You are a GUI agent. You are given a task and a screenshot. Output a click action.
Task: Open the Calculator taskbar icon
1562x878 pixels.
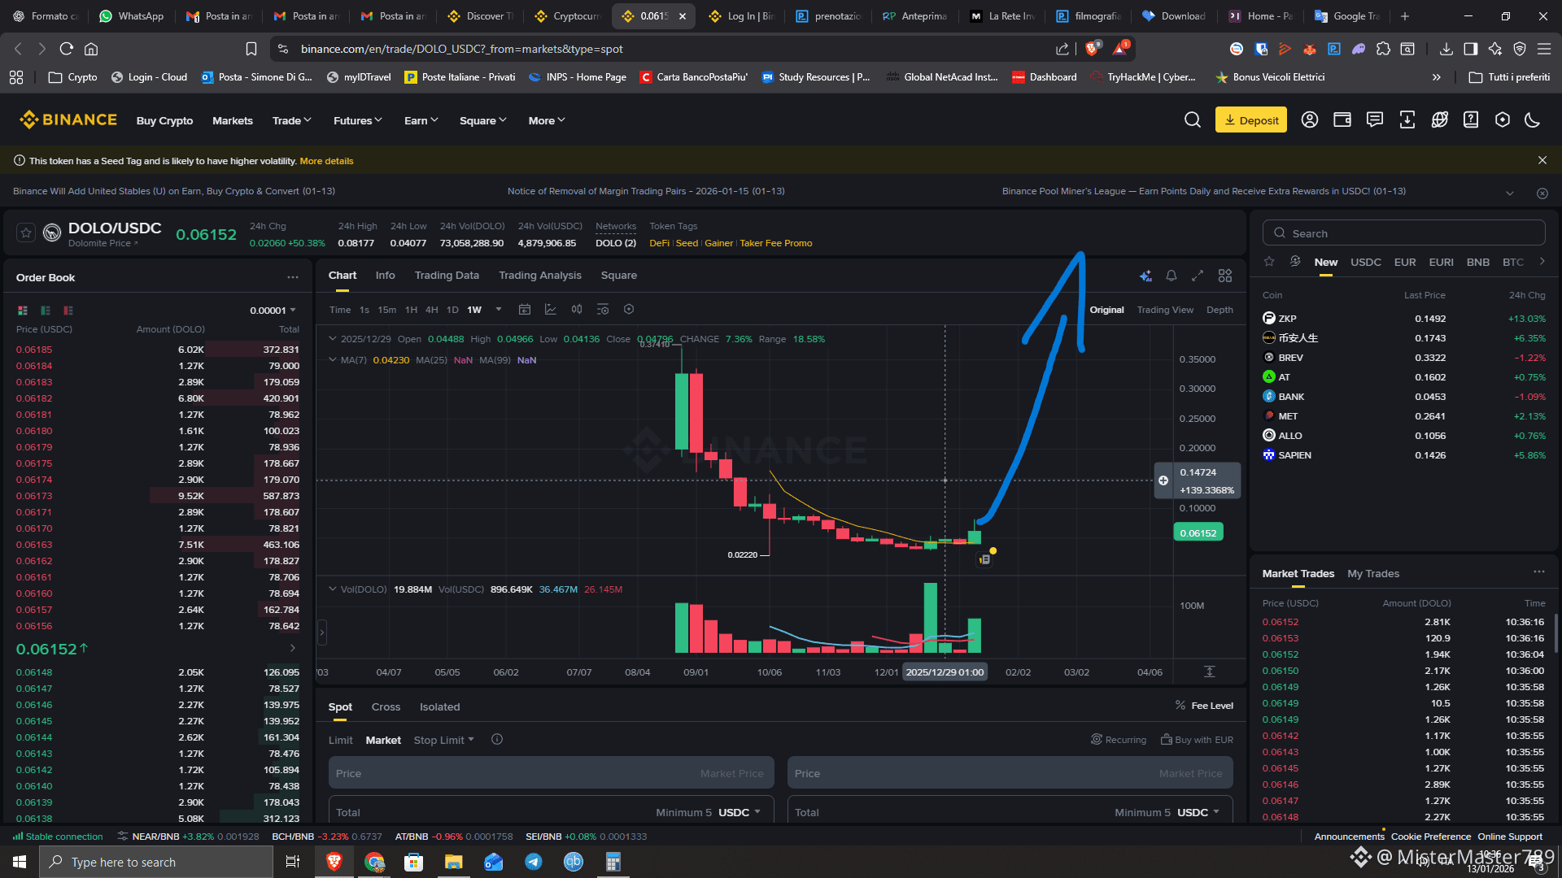click(x=613, y=862)
